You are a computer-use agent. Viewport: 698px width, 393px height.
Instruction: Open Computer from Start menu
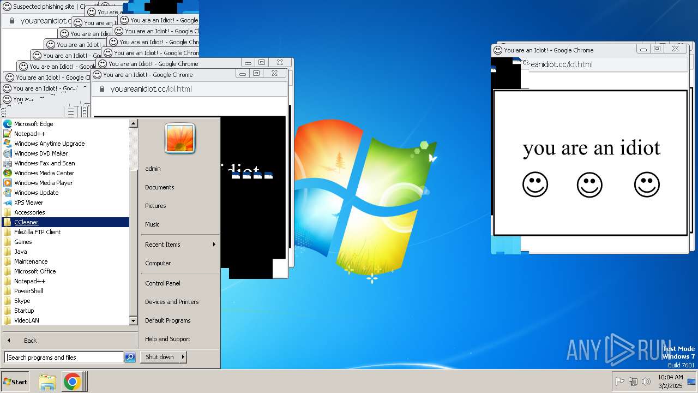179,263
